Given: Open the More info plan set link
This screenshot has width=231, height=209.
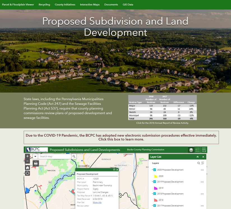Looking at the screenshot, I should [x=97, y=202].
